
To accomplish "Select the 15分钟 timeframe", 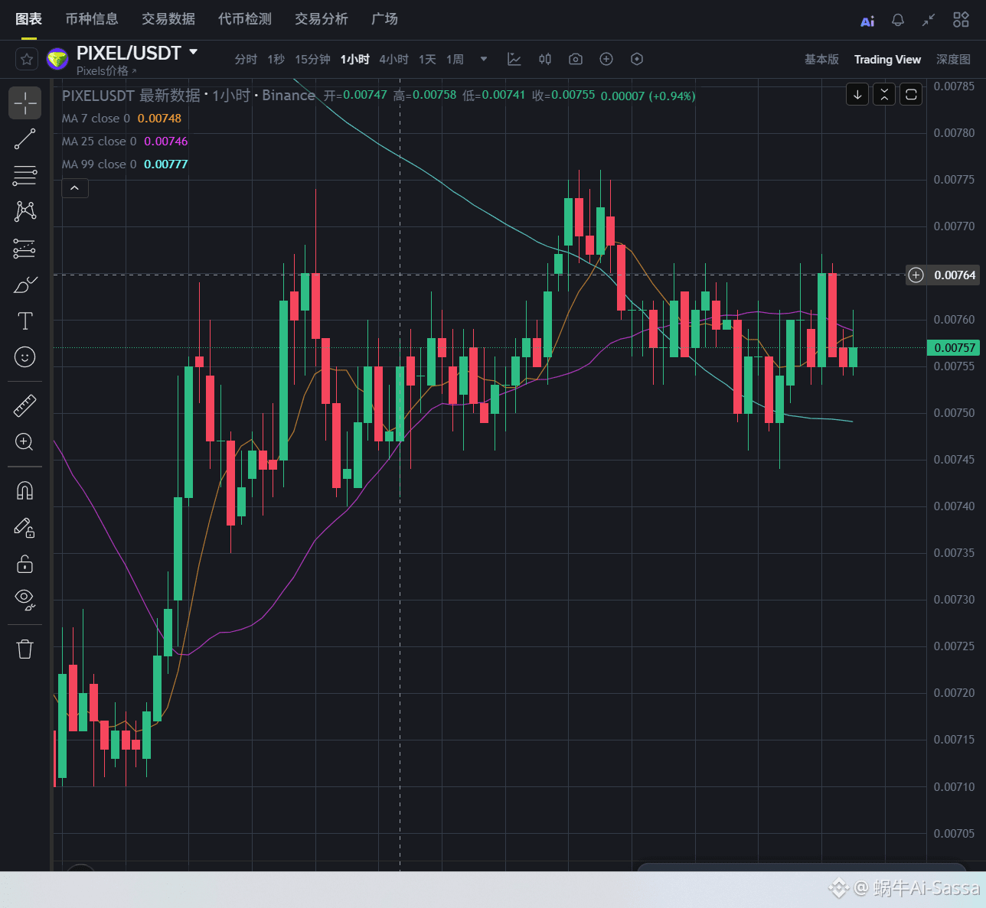I will pos(312,60).
